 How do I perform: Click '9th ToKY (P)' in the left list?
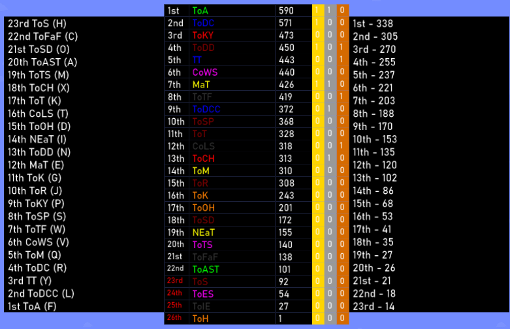(36, 204)
